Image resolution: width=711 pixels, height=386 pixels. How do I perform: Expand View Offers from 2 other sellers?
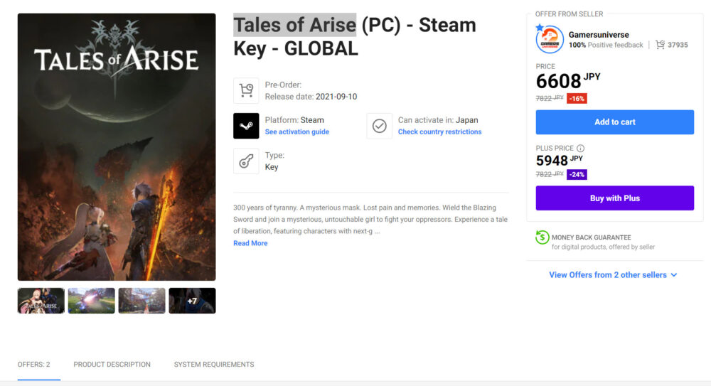(613, 275)
